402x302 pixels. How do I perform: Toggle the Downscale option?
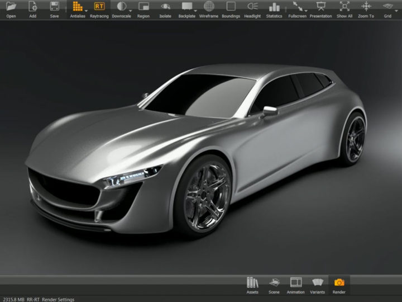click(x=121, y=10)
